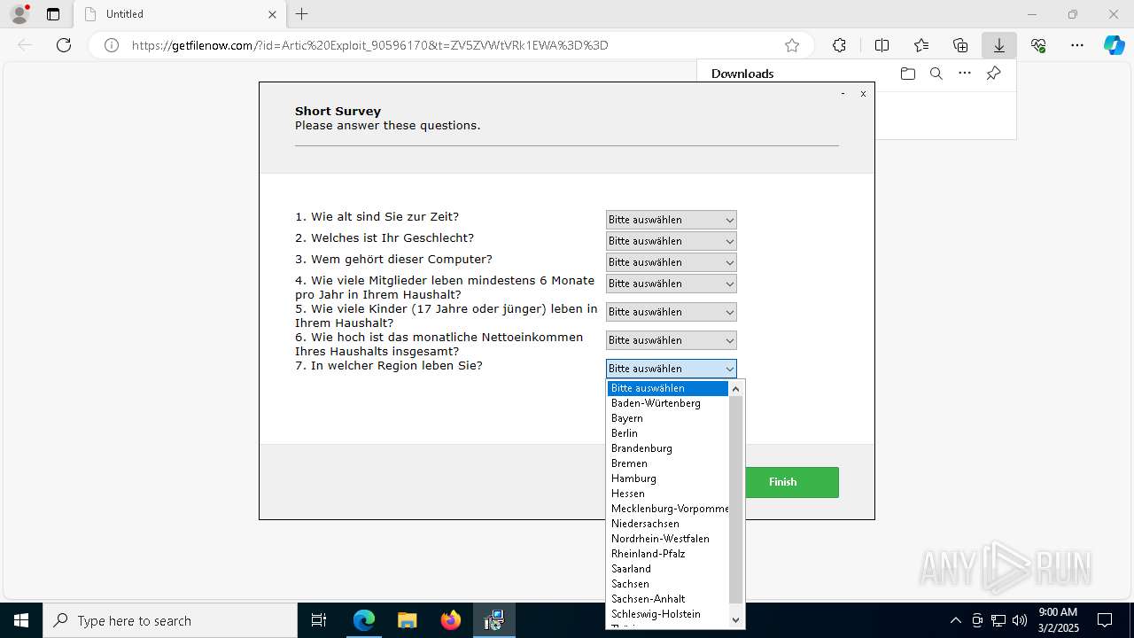Choose Sachsen-Anhalt from region list
The width and height of the screenshot is (1134, 638).
point(668,599)
